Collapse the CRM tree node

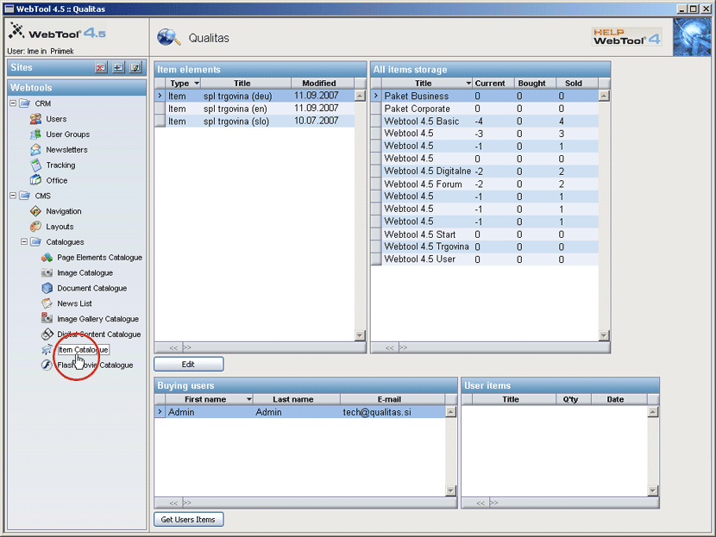click(x=13, y=103)
